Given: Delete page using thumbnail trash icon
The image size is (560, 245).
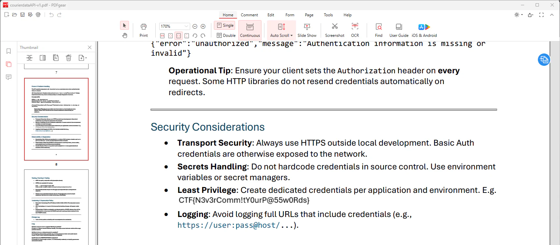Looking at the screenshot, I should [x=69, y=58].
